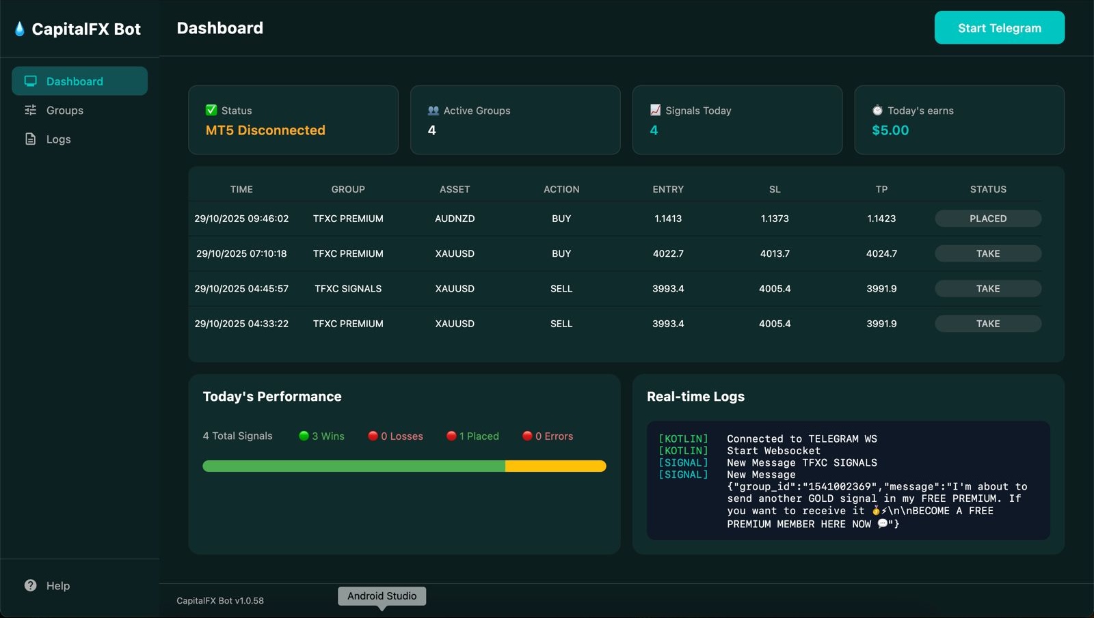The height and width of the screenshot is (618, 1094).
Task: Select the Dashboard monitor icon in sidebar
Action: click(x=29, y=81)
